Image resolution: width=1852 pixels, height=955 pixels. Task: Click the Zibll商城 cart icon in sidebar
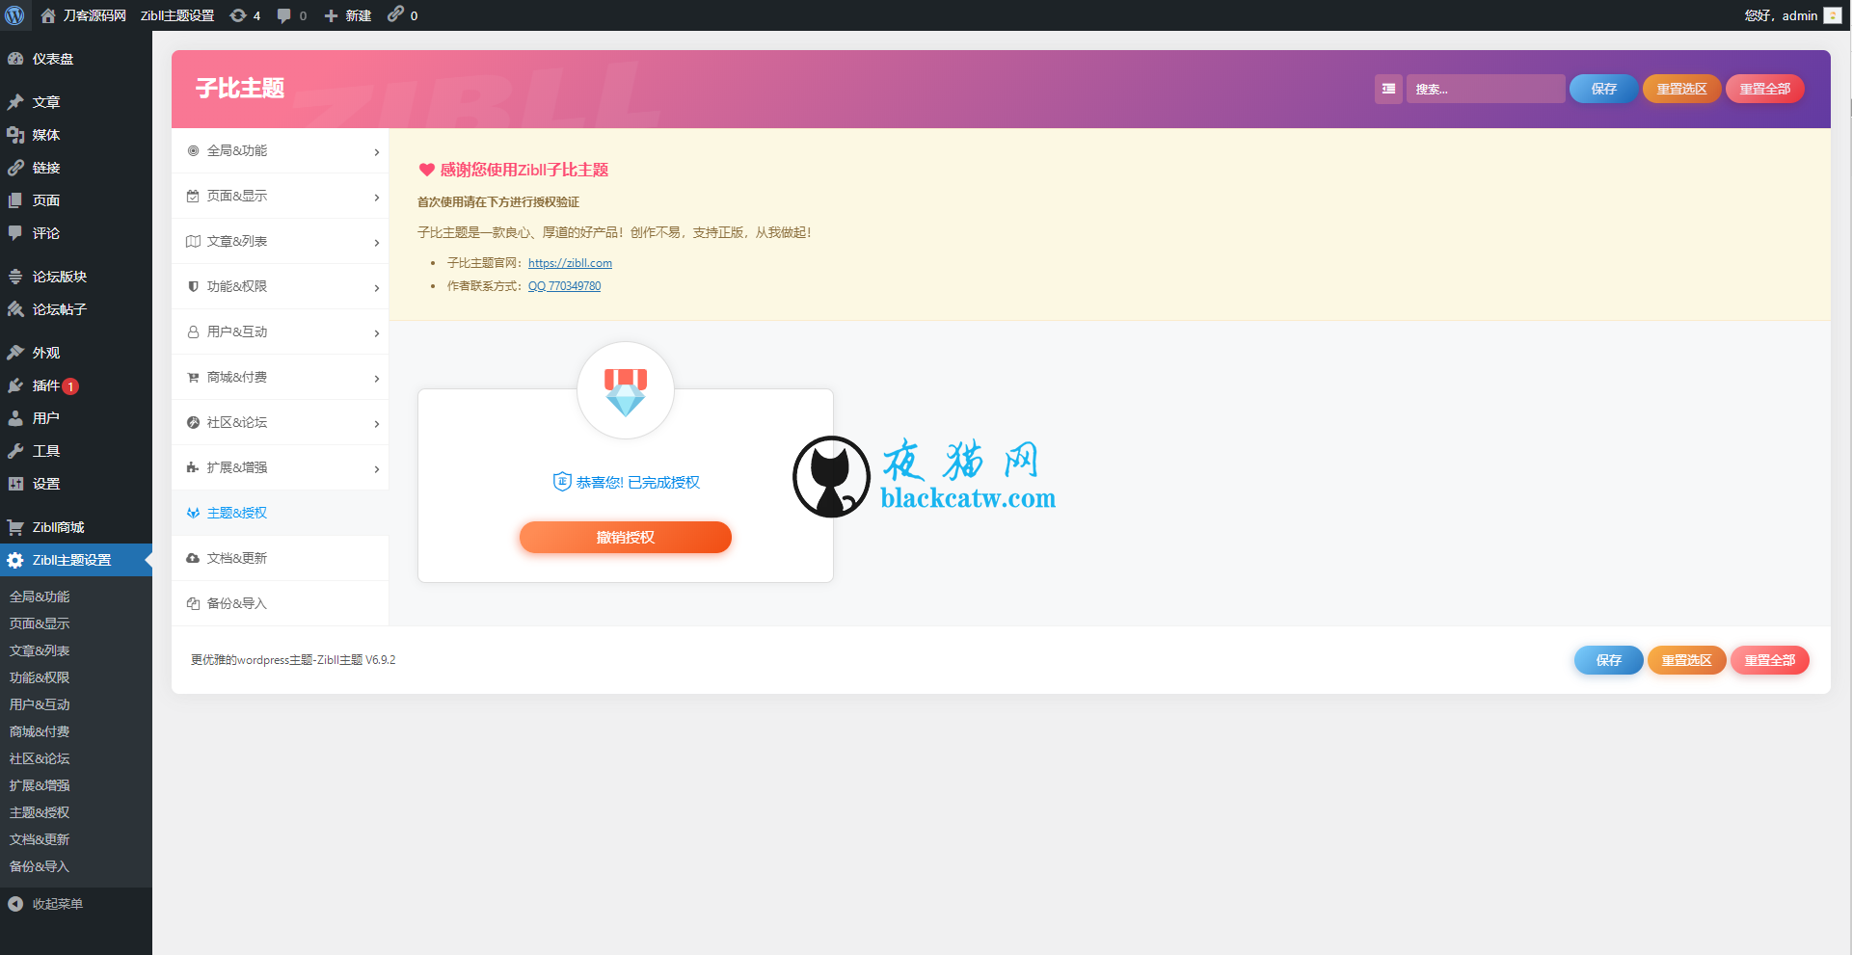[15, 527]
